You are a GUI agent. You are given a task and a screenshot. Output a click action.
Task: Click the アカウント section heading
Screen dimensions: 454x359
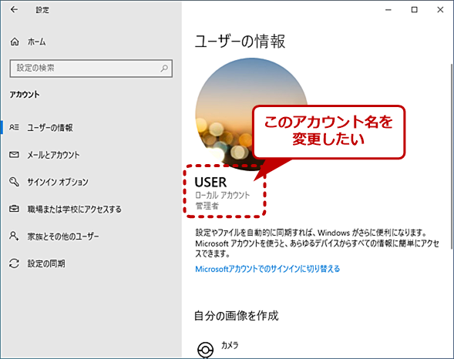click(x=25, y=95)
